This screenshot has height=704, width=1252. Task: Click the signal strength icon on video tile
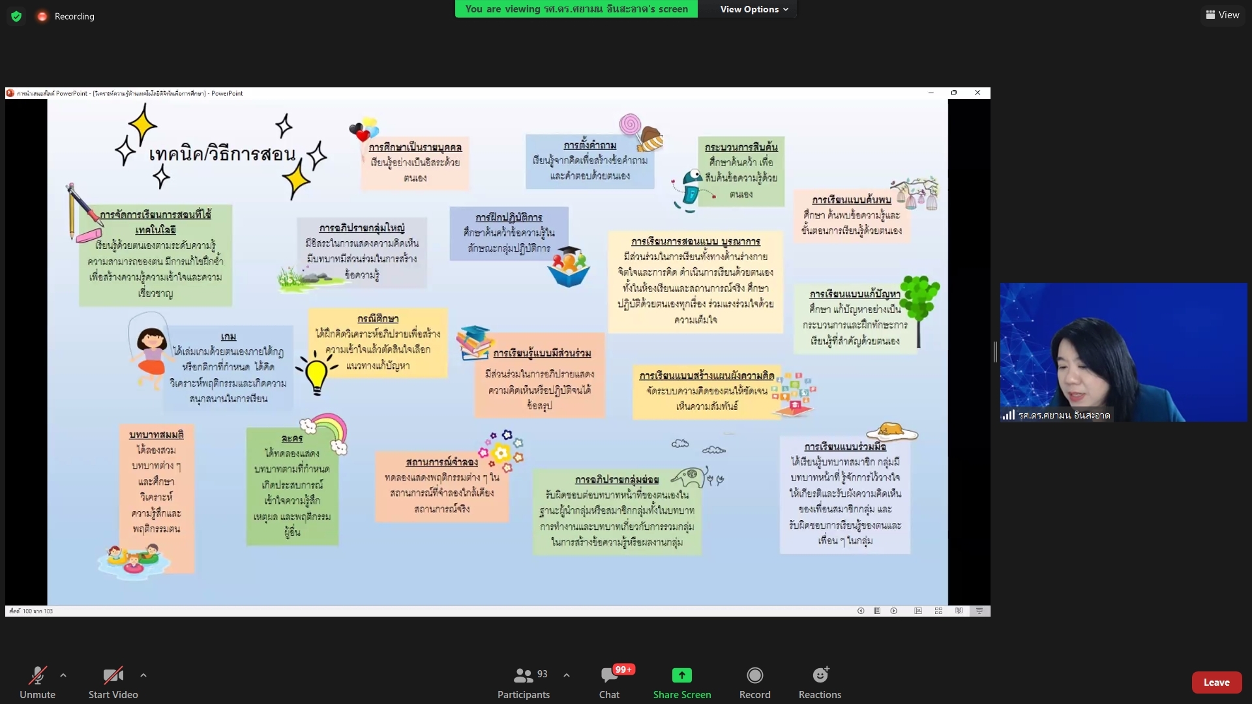(1009, 415)
